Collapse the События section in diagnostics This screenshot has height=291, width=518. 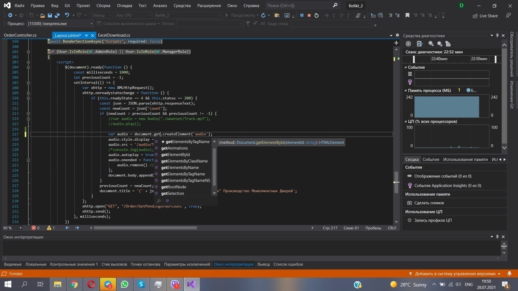(x=405, y=67)
